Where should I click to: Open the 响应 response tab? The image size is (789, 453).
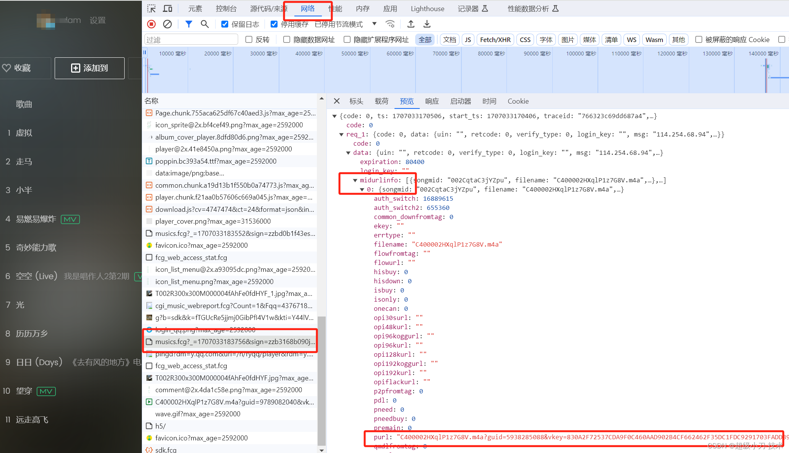click(x=432, y=101)
